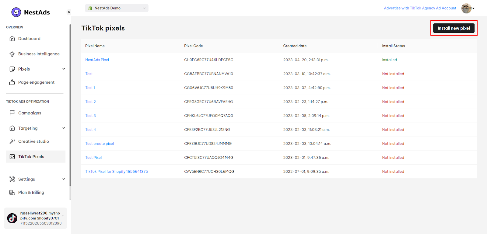
Task: Click the Dashboard home icon
Action: coord(12,39)
